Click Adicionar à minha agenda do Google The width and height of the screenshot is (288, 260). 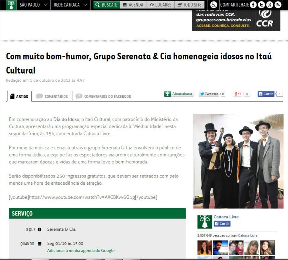point(81,251)
